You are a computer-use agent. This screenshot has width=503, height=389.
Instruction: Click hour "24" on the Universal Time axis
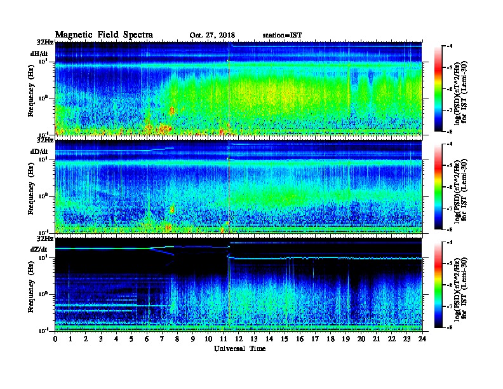(x=422, y=339)
